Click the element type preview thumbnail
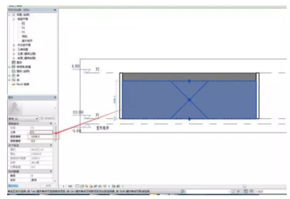This screenshot has width=290, height=199. click(x=15, y=108)
